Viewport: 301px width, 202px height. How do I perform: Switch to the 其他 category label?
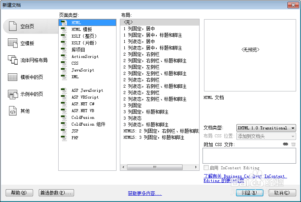[x=25, y=111]
